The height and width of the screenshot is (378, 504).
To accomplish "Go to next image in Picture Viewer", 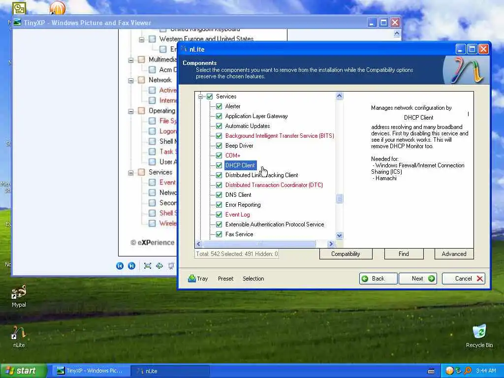I will click(131, 266).
